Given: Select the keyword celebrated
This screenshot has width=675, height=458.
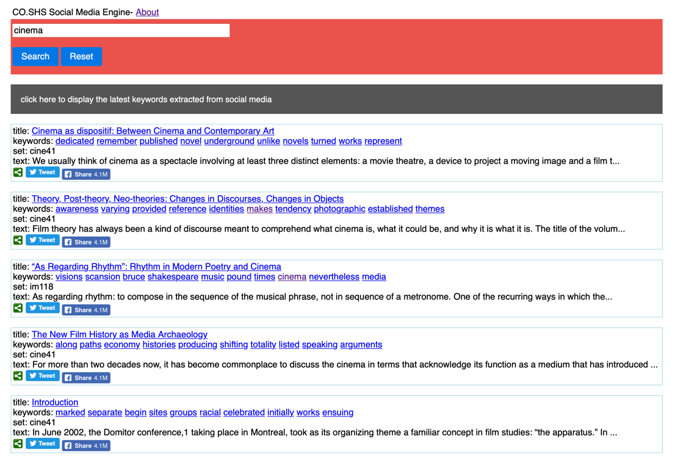Looking at the screenshot, I should point(244,412).
